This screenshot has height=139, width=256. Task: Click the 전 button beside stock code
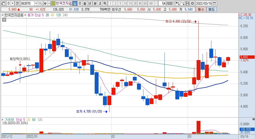coord(17,3)
